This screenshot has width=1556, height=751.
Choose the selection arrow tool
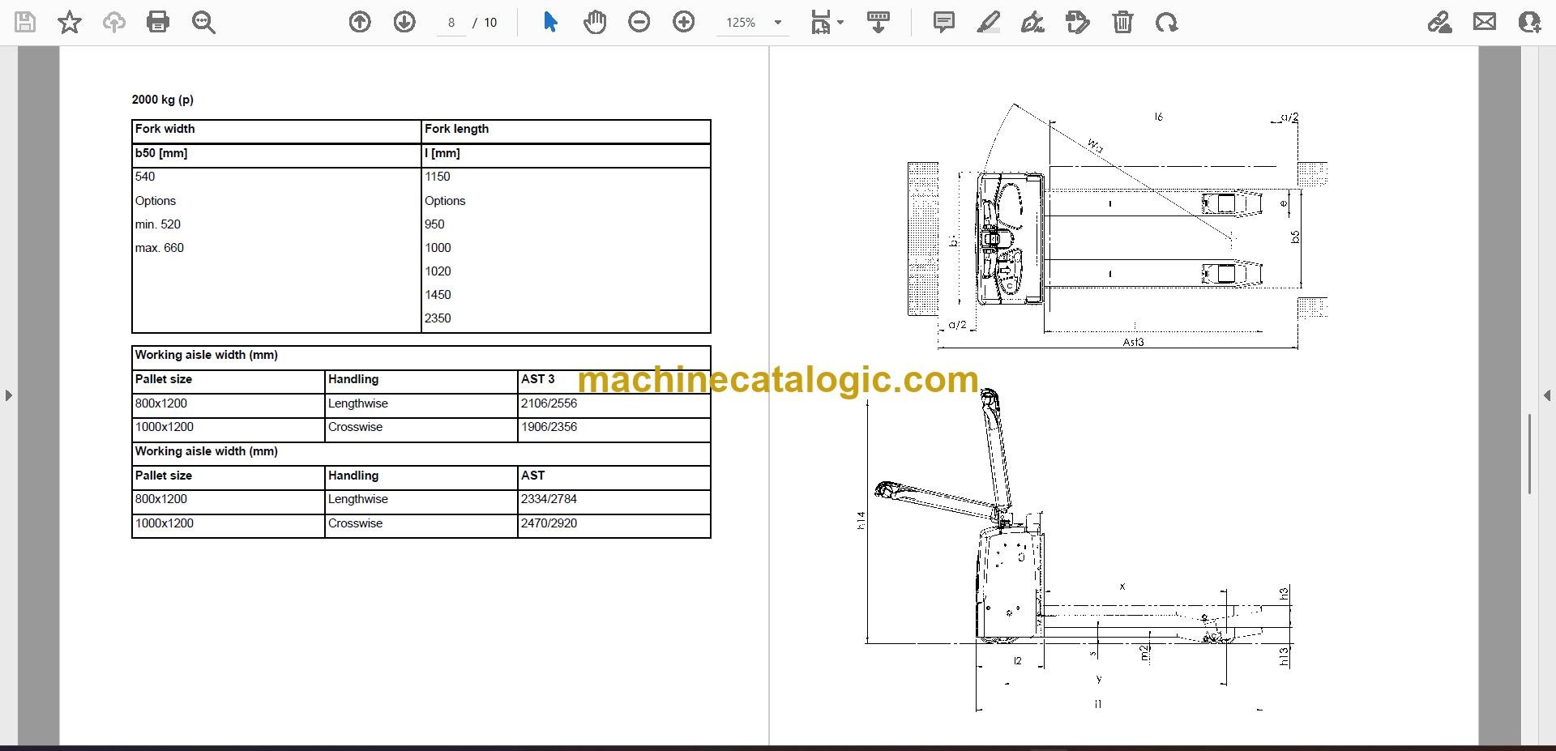click(x=550, y=22)
